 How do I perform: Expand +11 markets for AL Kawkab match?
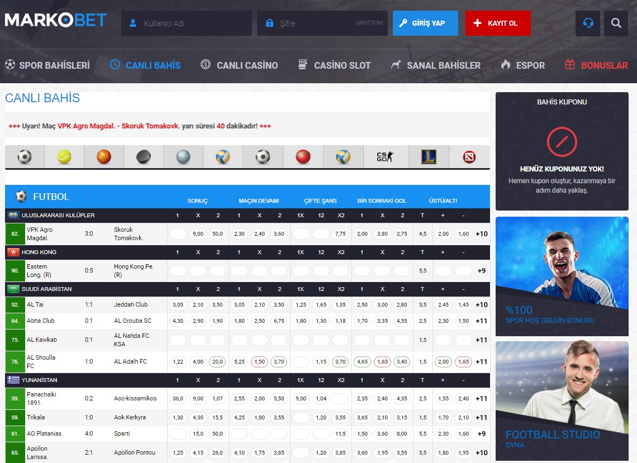(x=482, y=340)
